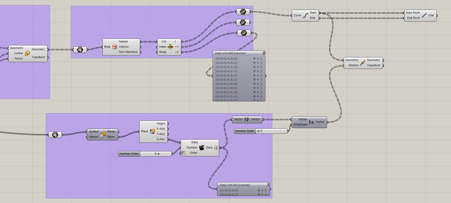Viewport: 451px width, 203px height.
Task: Click the upward arrow on the Data output
Action: point(216,148)
